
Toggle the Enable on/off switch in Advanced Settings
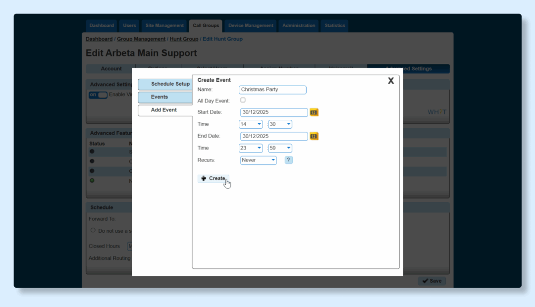pyautogui.click(x=98, y=95)
